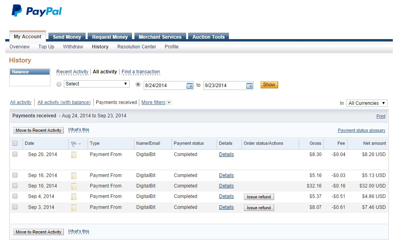
Task: Open note icon for Sep 20, 2014 payment
Action: click(74, 155)
